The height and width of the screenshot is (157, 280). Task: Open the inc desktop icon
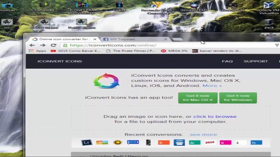pos(7,24)
